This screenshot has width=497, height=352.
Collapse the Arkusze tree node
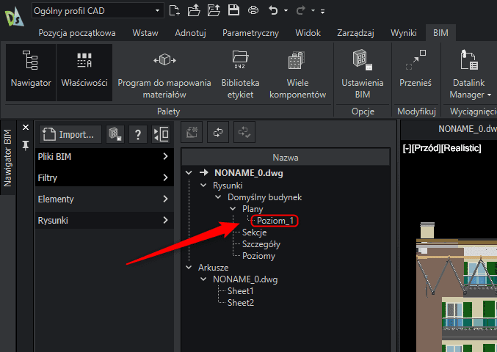[189, 267]
